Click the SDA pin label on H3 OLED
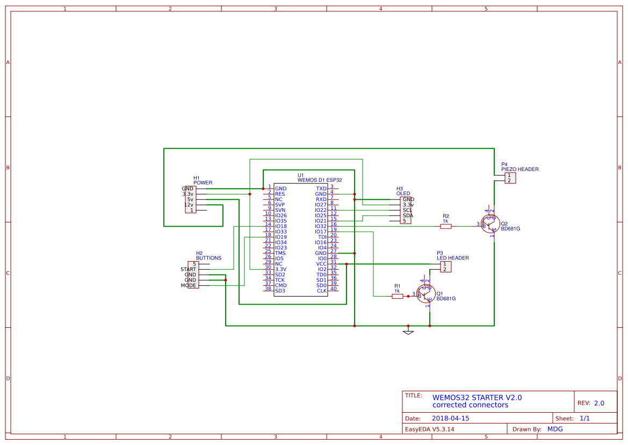This screenshot has height=445, width=628. (x=407, y=214)
